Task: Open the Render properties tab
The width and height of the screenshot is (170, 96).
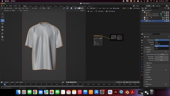Action: point(142,40)
